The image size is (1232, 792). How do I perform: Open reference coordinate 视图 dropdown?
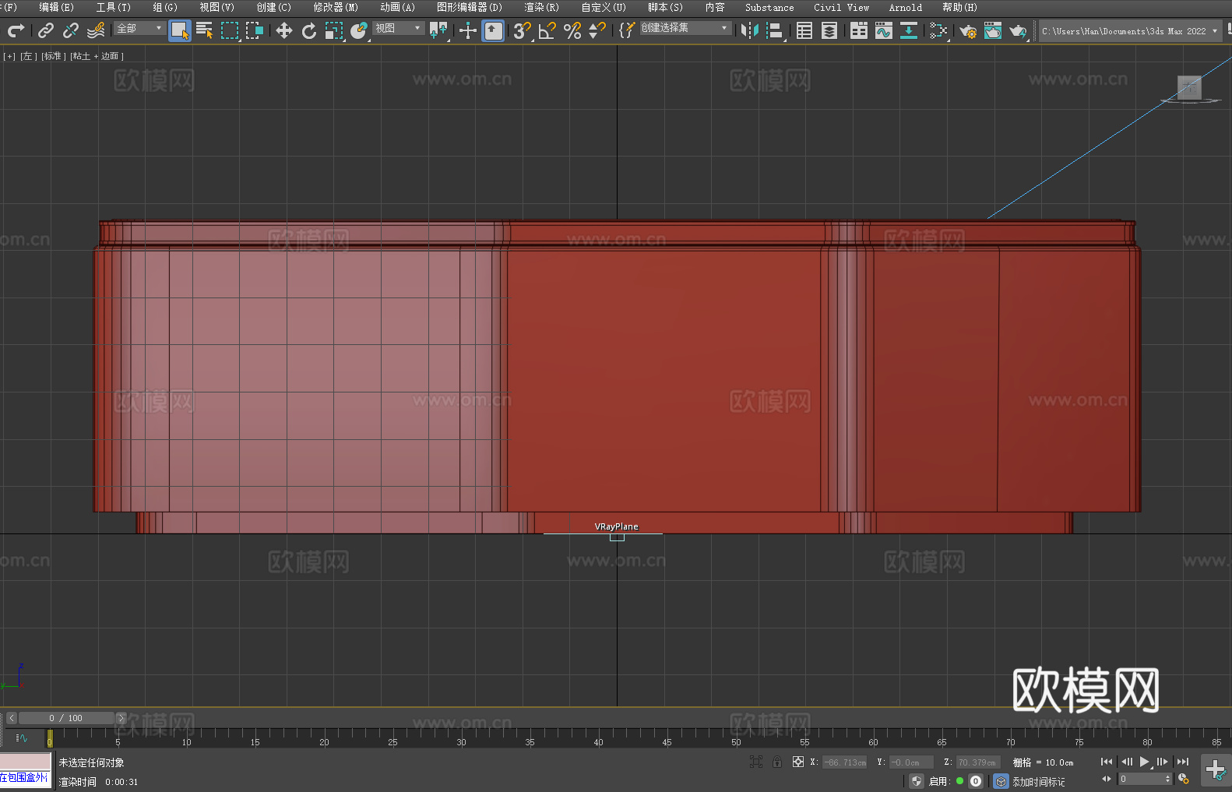pyautogui.click(x=398, y=28)
